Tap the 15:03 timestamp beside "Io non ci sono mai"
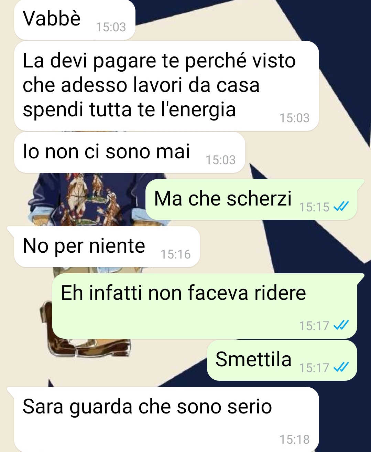Screen dimensions: 371x452 [x=220, y=160]
